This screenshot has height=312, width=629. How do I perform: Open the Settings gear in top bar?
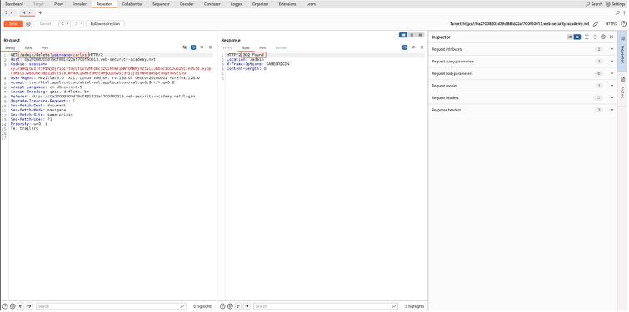pyautogui.click(x=616, y=4)
